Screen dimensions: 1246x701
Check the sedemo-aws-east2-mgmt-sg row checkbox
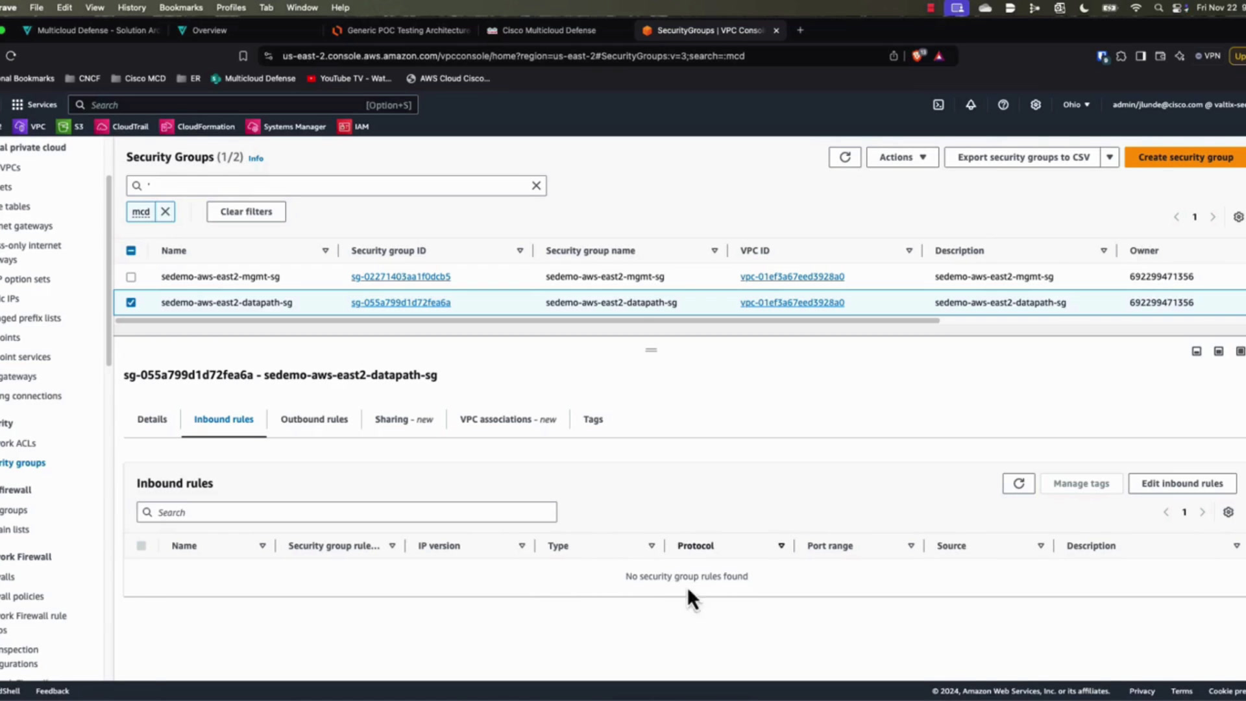(x=131, y=277)
